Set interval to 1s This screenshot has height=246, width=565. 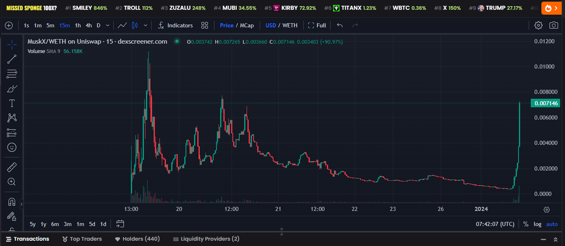click(26, 25)
